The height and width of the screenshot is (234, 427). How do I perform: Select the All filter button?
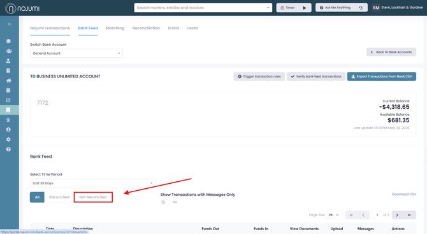pyautogui.click(x=37, y=197)
